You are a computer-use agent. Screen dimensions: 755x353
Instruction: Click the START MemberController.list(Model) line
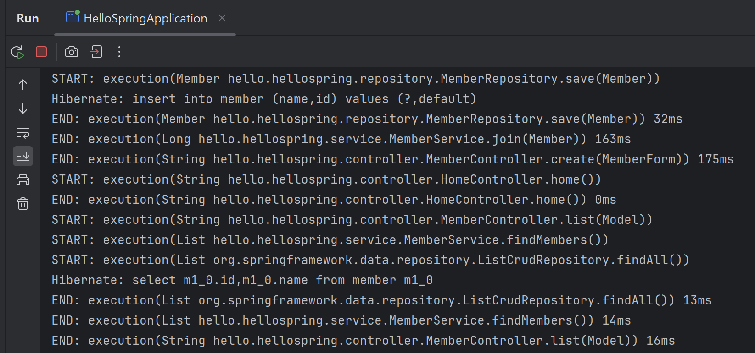pos(352,220)
